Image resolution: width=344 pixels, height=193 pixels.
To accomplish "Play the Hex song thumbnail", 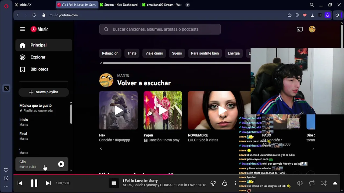I will click(x=118, y=110).
